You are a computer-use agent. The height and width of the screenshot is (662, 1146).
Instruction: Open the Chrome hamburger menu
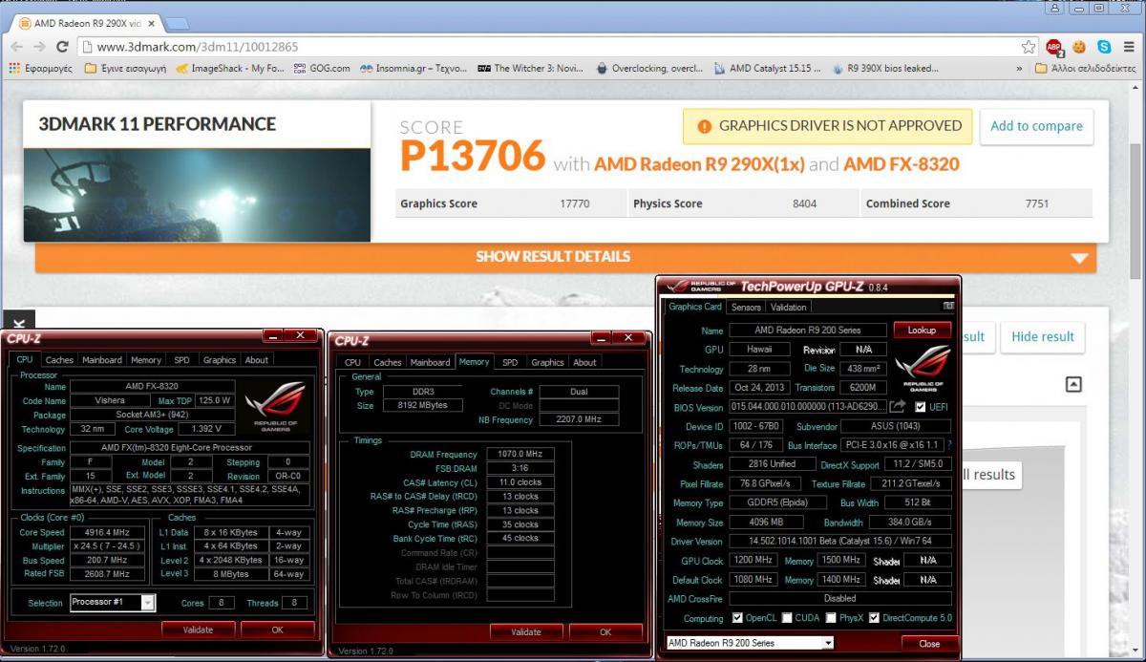click(x=1129, y=46)
